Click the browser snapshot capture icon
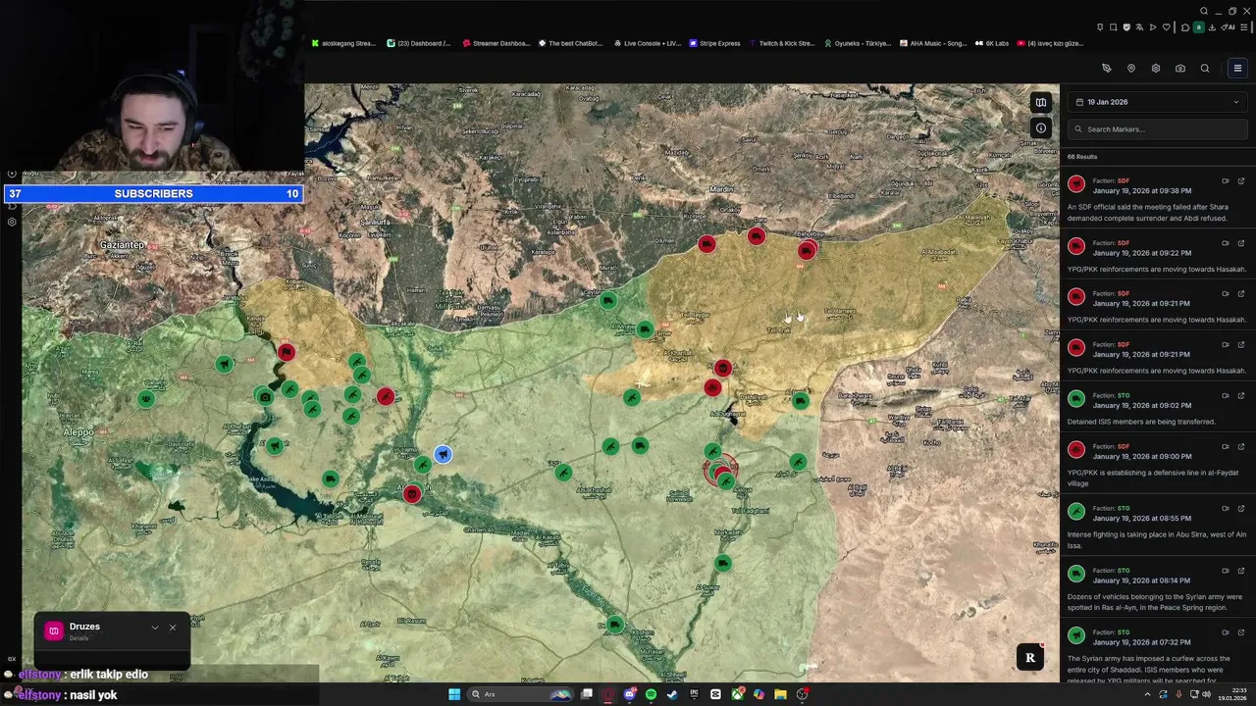1256x706 pixels. (1113, 27)
